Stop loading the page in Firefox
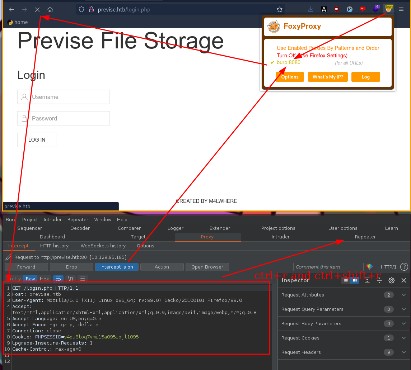The height and width of the screenshot is (370, 411). pyautogui.click(x=37, y=10)
